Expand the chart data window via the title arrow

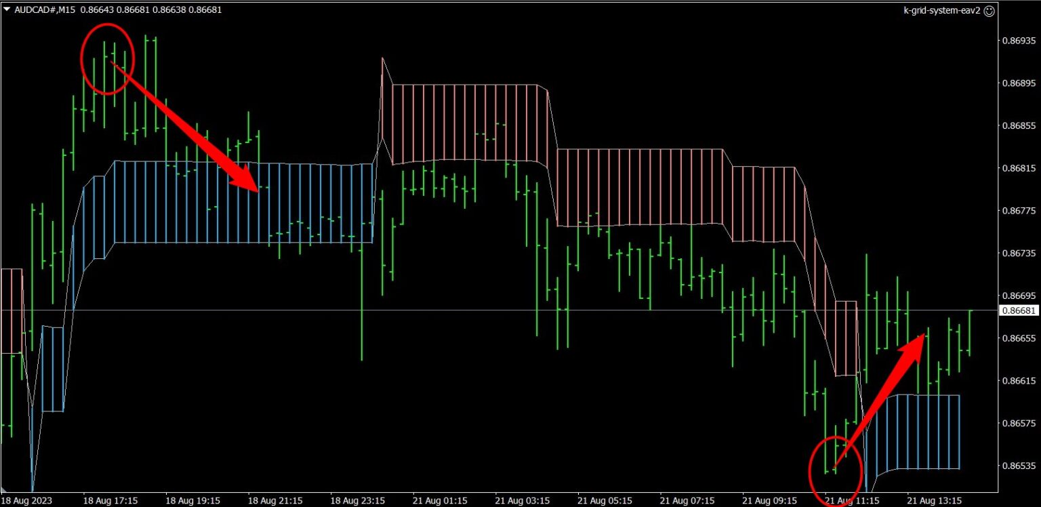point(5,9)
